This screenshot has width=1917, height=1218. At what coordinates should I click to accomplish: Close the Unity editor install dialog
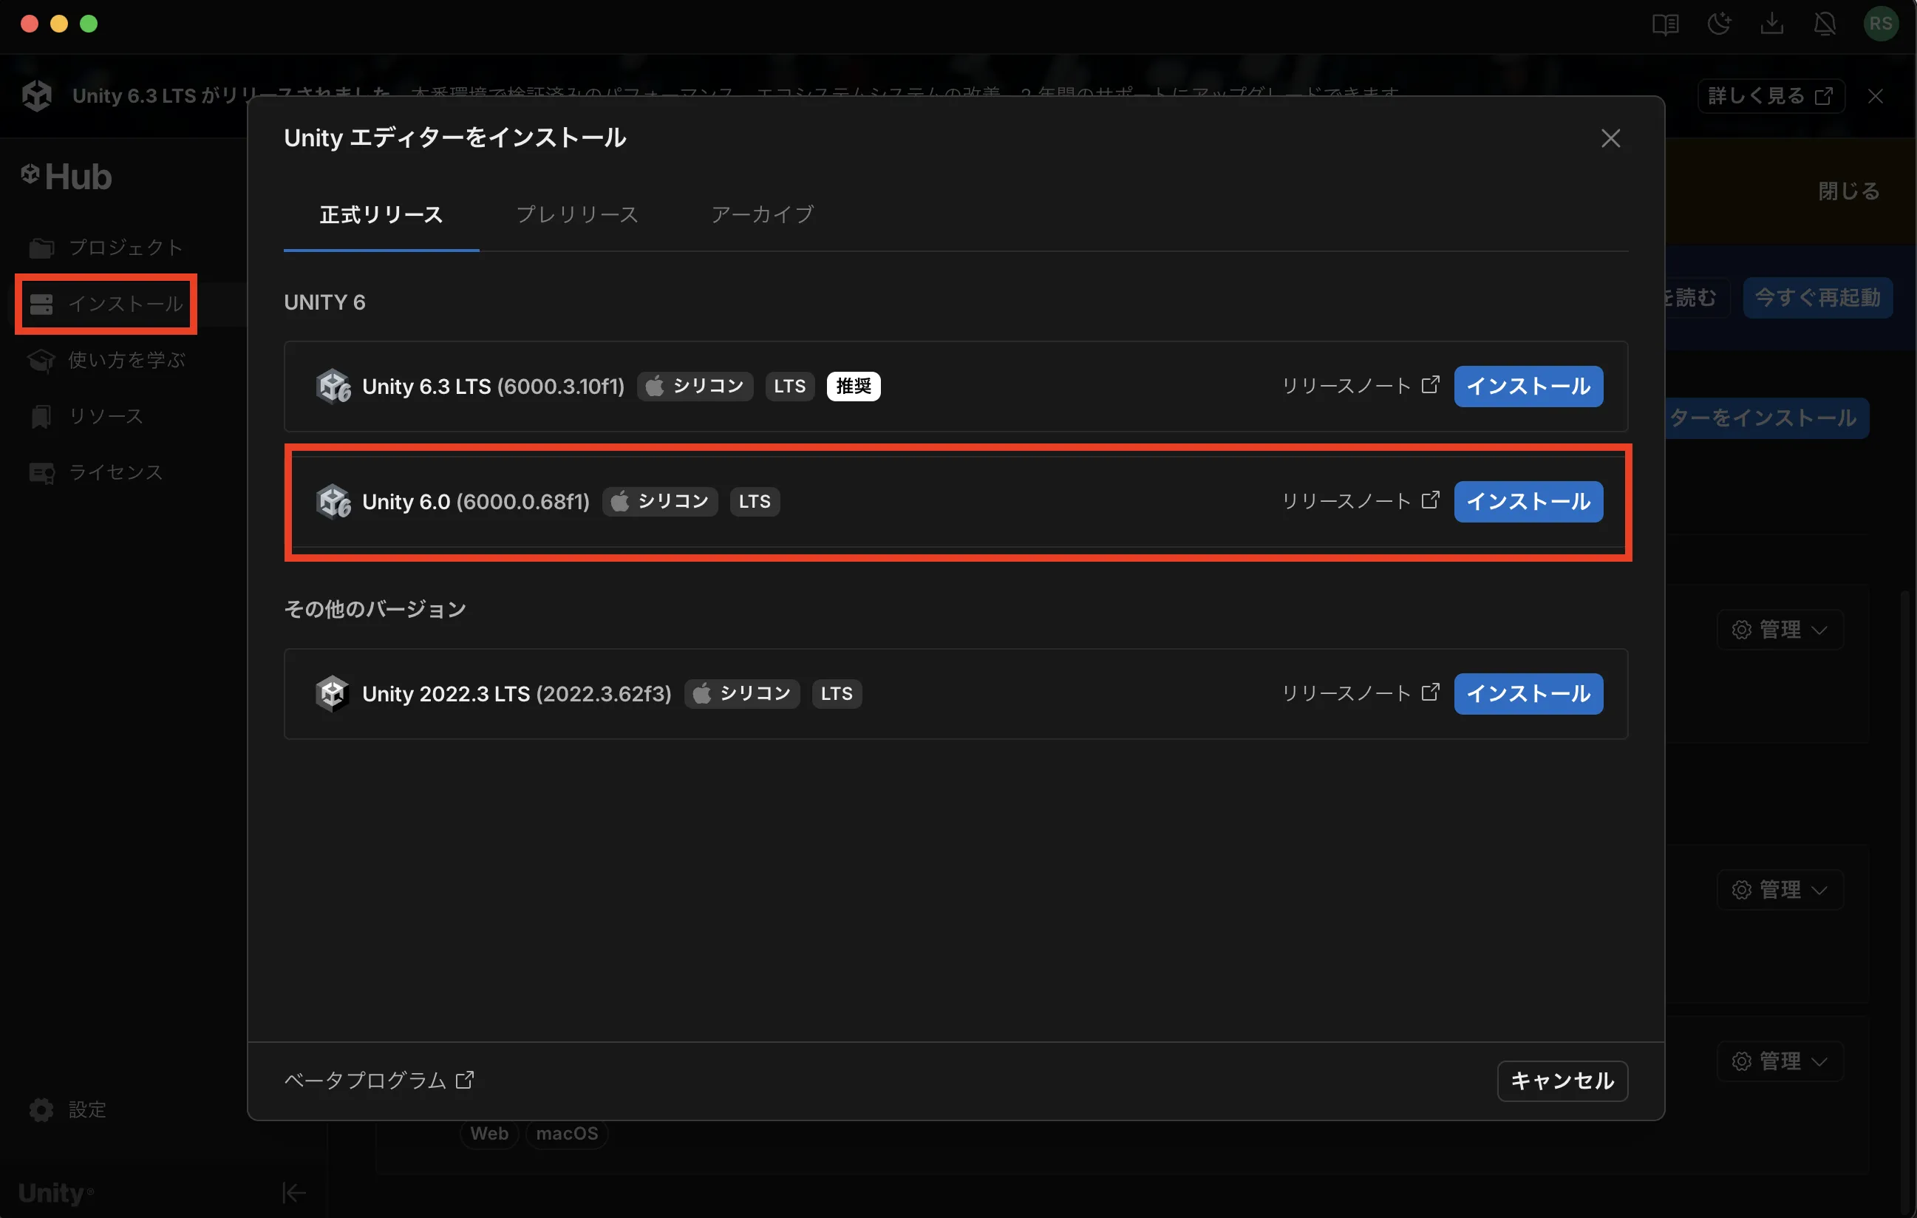point(1610,138)
